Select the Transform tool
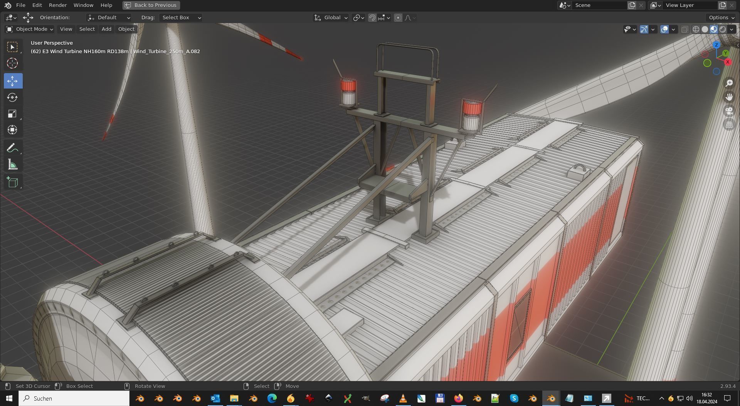 [x=13, y=130]
